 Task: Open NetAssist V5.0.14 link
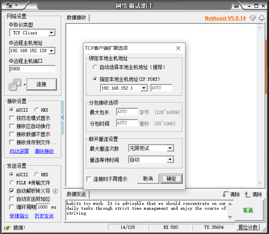(x=225, y=18)
